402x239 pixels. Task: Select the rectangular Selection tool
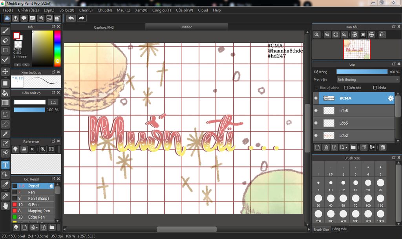[x=5, y=114]
